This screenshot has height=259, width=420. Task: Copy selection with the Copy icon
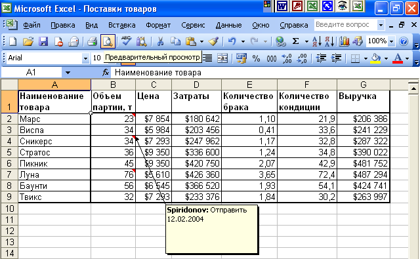tap(175, 41)
